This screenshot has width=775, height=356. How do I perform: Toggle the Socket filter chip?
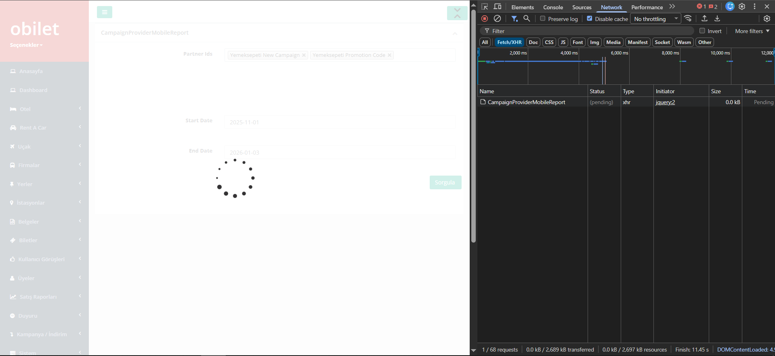pyautogui.click(x=662, y=42)
